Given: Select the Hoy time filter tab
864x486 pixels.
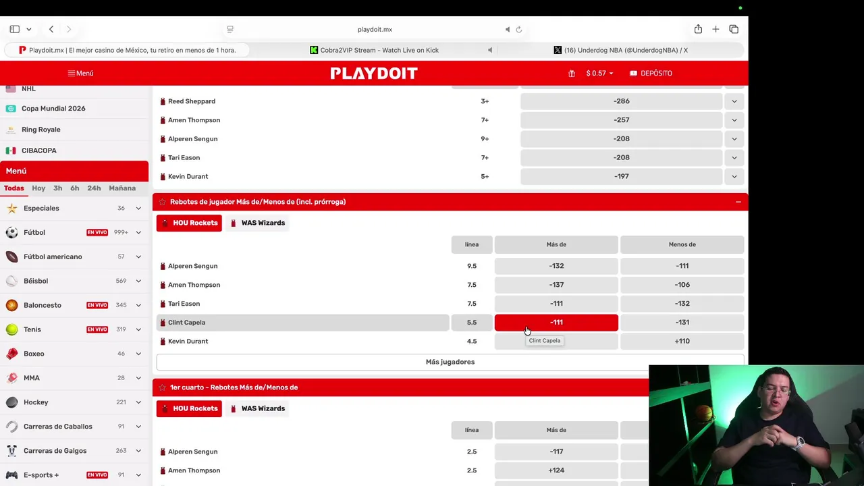Looking at the screenshot, I should pyautogui.click(x=38, y=188).
